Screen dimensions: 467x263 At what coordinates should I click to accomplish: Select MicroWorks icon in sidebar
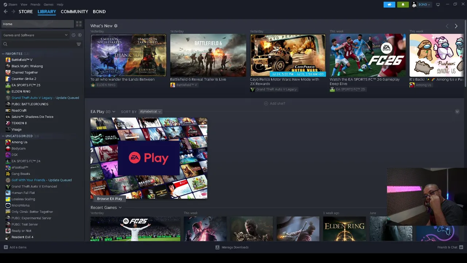[8, 205]
